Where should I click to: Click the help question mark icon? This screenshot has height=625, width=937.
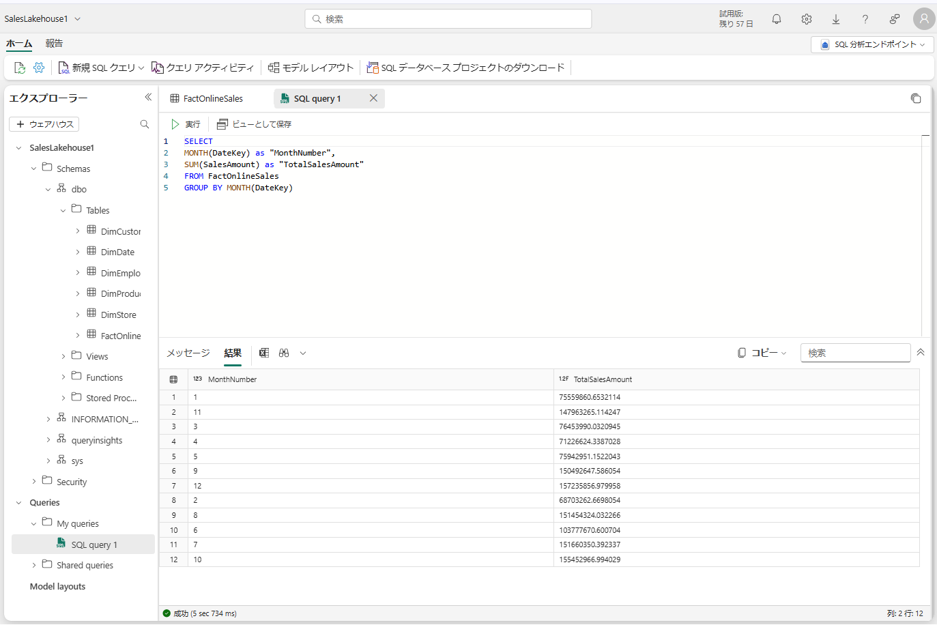[x=865, y=19]
